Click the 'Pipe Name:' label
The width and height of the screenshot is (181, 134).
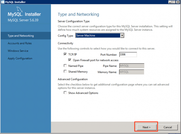[110, 66]
